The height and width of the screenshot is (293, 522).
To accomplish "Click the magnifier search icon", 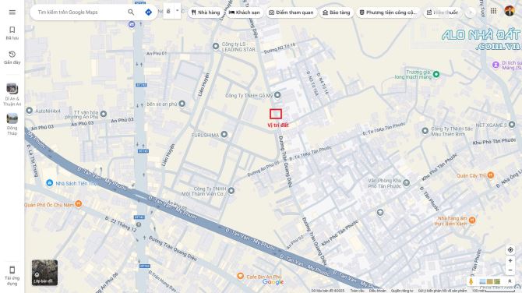I will click(131, 12).
